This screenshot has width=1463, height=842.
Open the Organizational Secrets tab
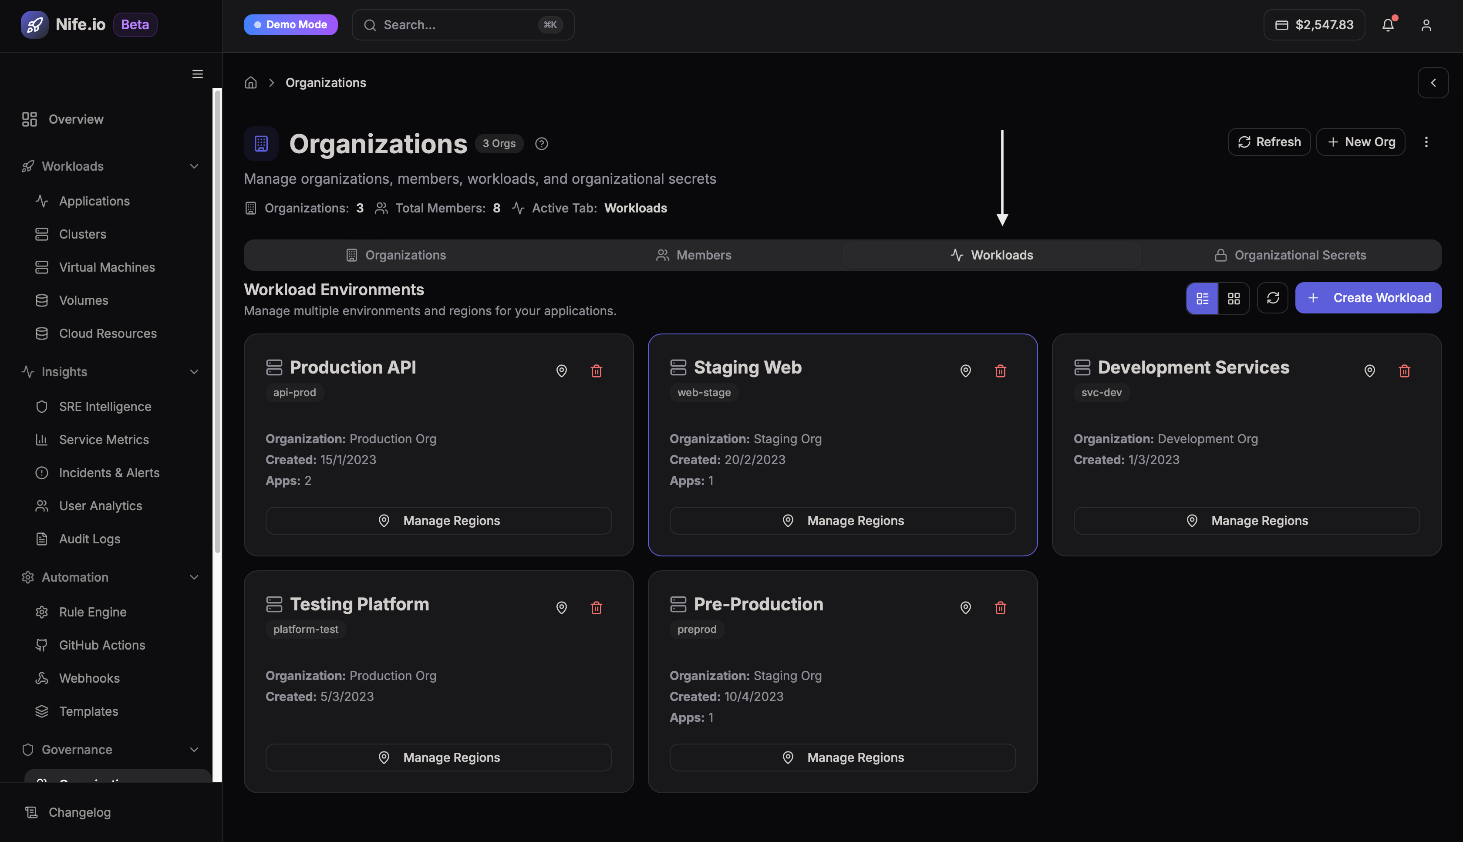1290,254
